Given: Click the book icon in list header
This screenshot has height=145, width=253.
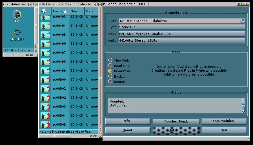Looking at the screenshot, I should 44,11.
